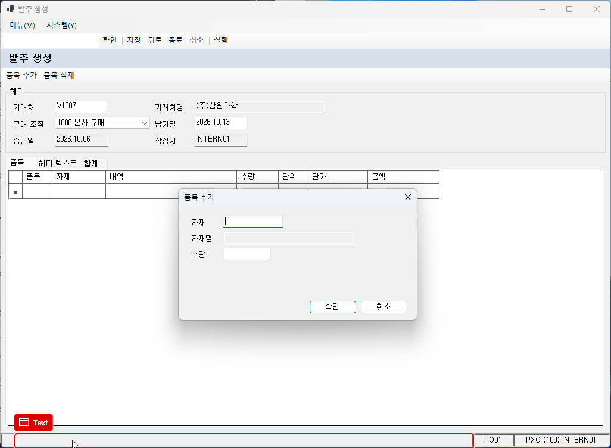Switch to the 헤더 텍스트 tab

pos(58,163)
